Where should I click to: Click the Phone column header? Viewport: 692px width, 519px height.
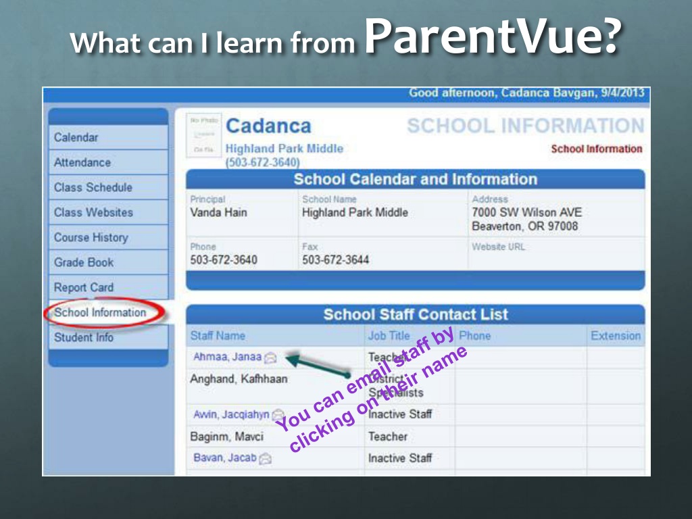475,336
